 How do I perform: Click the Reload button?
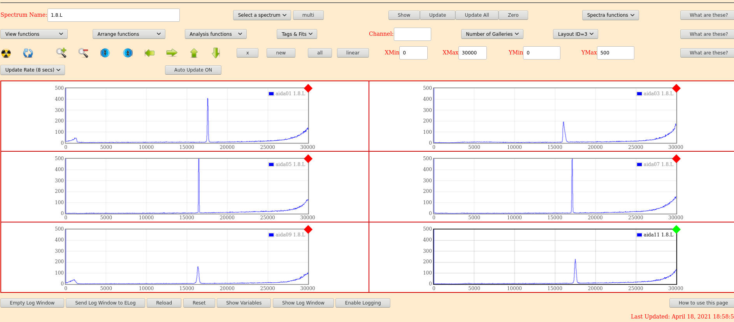[164, 303]
